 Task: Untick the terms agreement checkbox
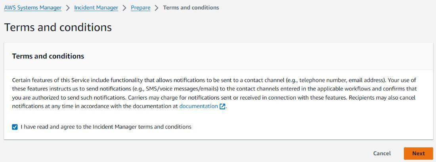[x=15, y=127]
